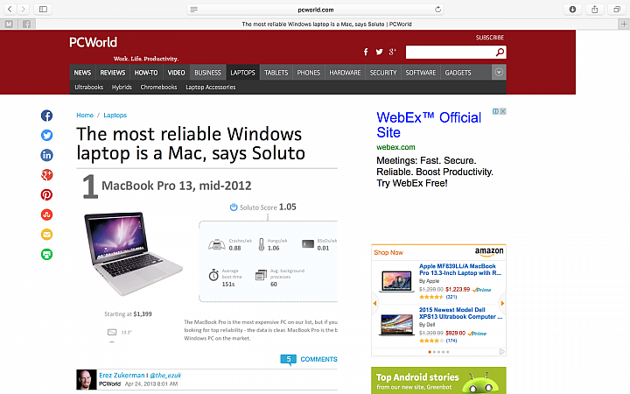
Task: Open Safari downloads icon
Action: pos(572,10)
